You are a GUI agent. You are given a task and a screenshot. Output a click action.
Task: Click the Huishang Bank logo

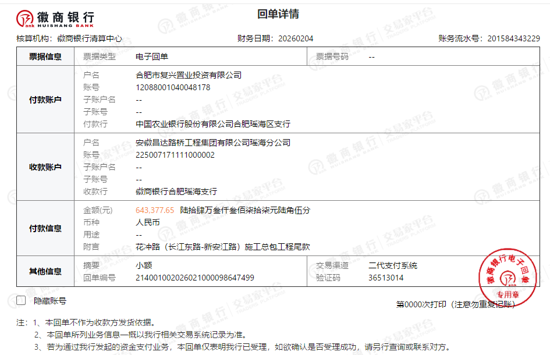click(55, 19)
